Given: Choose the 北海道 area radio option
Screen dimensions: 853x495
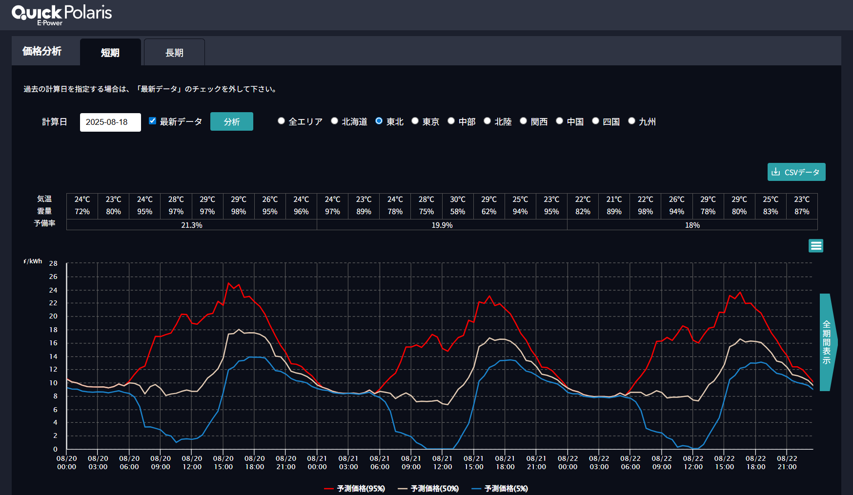Looking at the screenshot, I should point(334,121).
